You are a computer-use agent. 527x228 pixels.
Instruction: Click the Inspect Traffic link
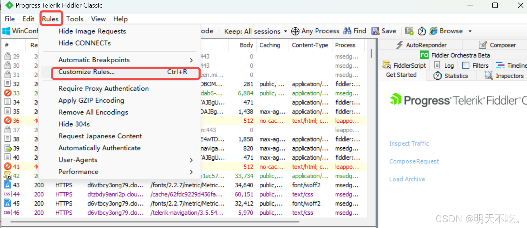(409, 143)
